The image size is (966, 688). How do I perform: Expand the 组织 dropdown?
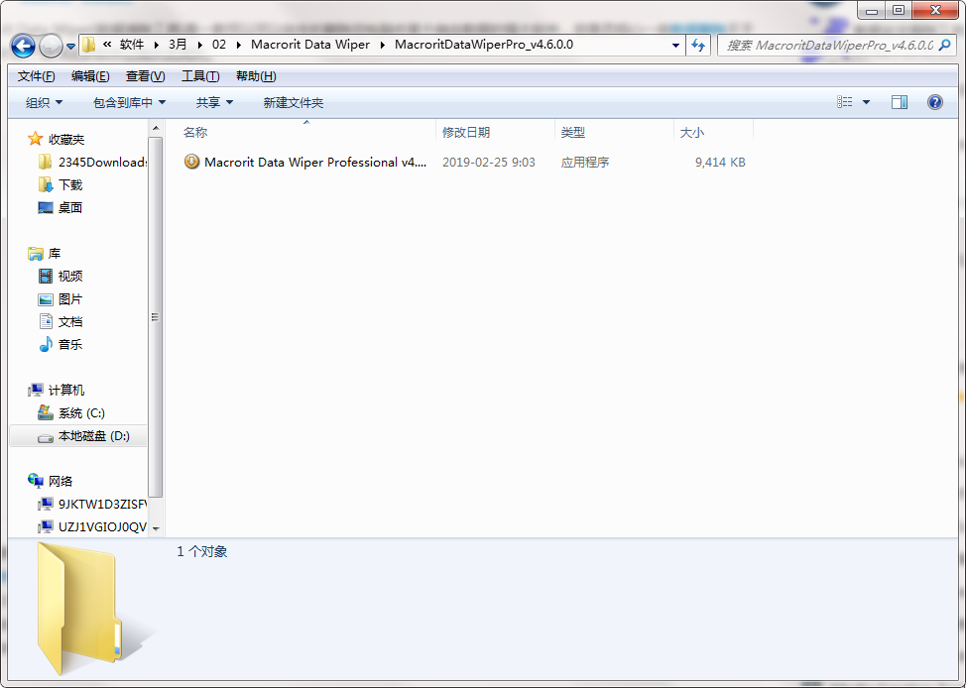(44, 103)
